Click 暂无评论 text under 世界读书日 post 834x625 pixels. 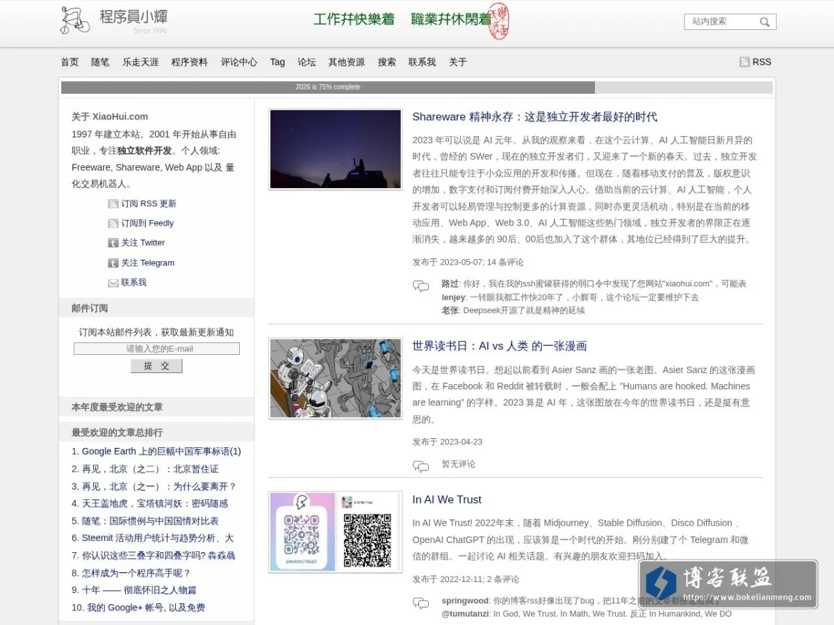459,464
